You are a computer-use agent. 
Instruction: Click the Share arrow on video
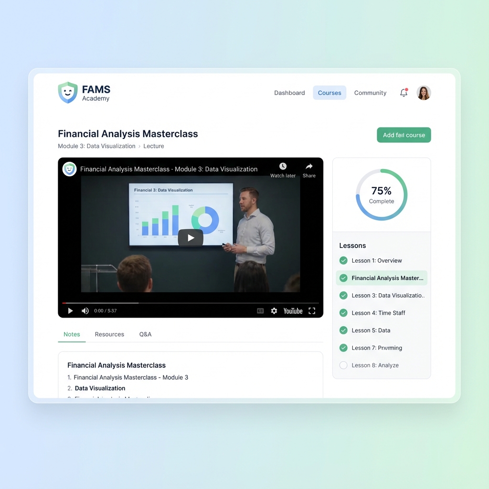pos(309,167)
